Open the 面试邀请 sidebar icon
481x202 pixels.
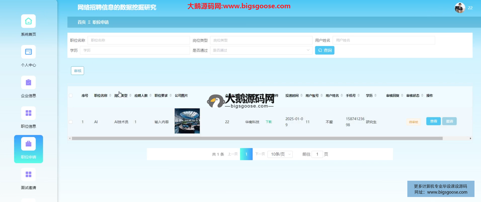pyautogui.click(x=28, y=174)
